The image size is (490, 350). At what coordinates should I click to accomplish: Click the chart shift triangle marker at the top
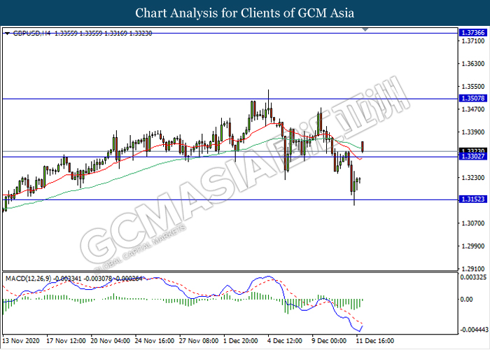pyautogui.click(x=365, y=29)
